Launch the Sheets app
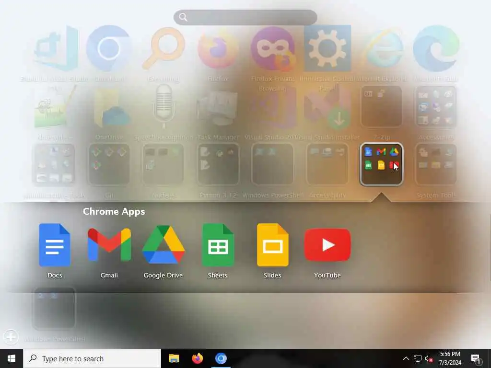This screenshot has height=368, width=491. 218,245
